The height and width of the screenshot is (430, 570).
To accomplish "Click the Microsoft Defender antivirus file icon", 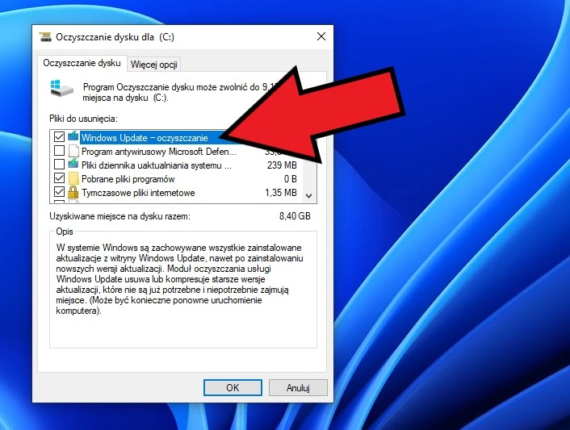I will pos(73,151).
